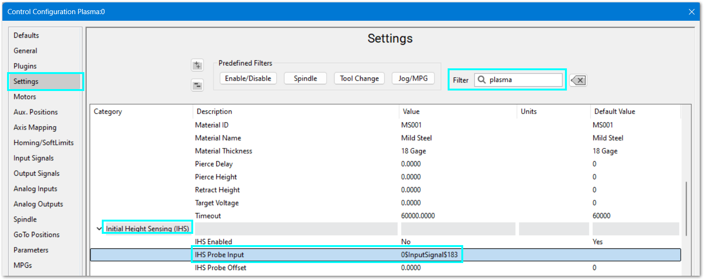Viewport: 704px width, 280px height.
Task: Click the Mild Steel value of Material Name
Action: (x=417, y=138)
